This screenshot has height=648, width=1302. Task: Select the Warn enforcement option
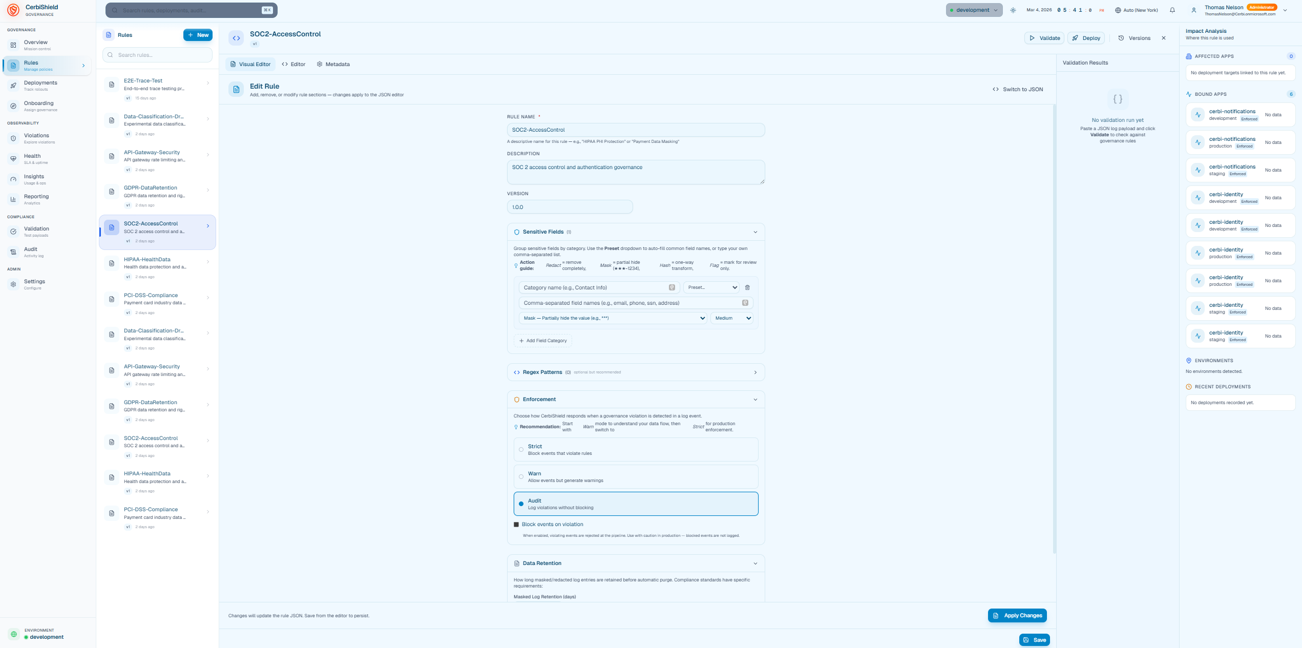pyautogui.click(x=521, y=477)
